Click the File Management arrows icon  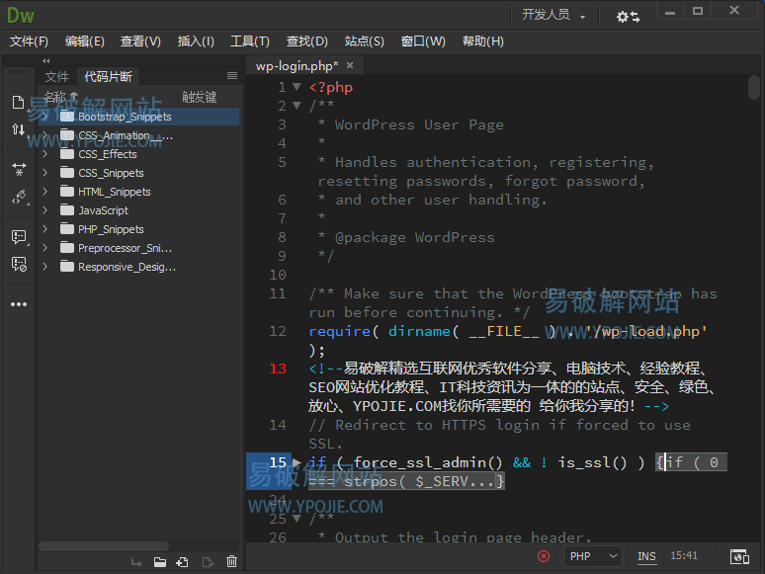pyautogui.click(x=18, y=129)
